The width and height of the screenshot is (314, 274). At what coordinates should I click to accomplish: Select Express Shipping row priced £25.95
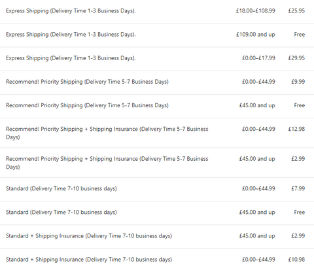[157, 11]
